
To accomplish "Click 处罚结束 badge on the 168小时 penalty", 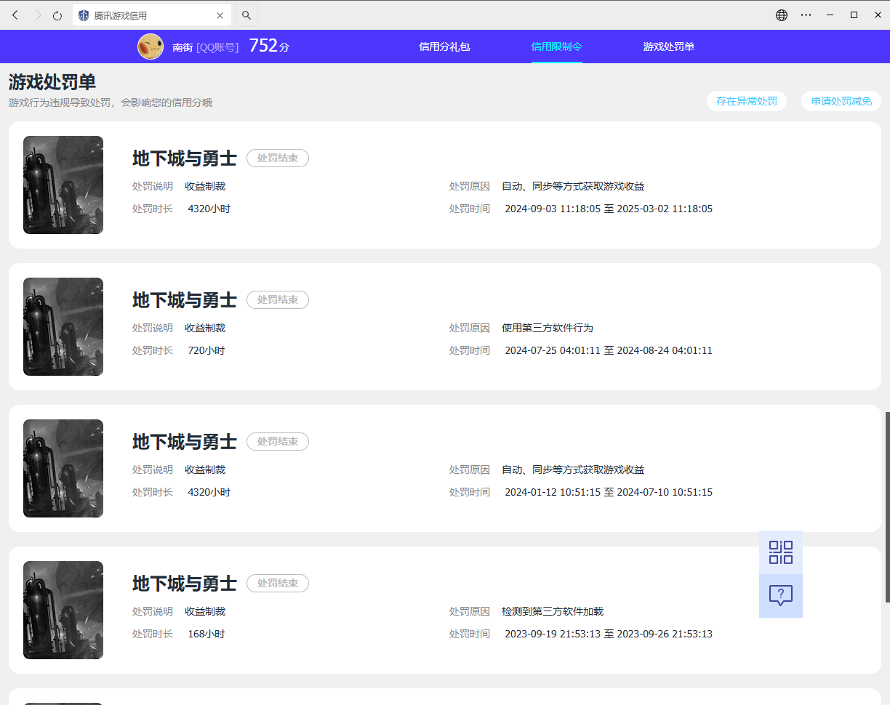I will 278,583.
